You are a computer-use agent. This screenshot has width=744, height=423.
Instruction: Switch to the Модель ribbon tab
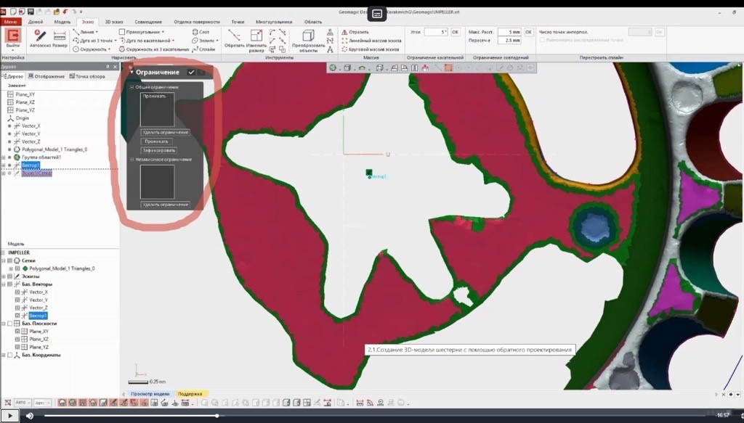(x=62, y=22)
